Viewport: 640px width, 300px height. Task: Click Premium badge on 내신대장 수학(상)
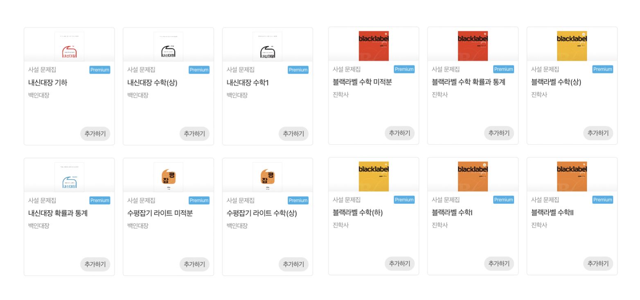tap(199, 70)
